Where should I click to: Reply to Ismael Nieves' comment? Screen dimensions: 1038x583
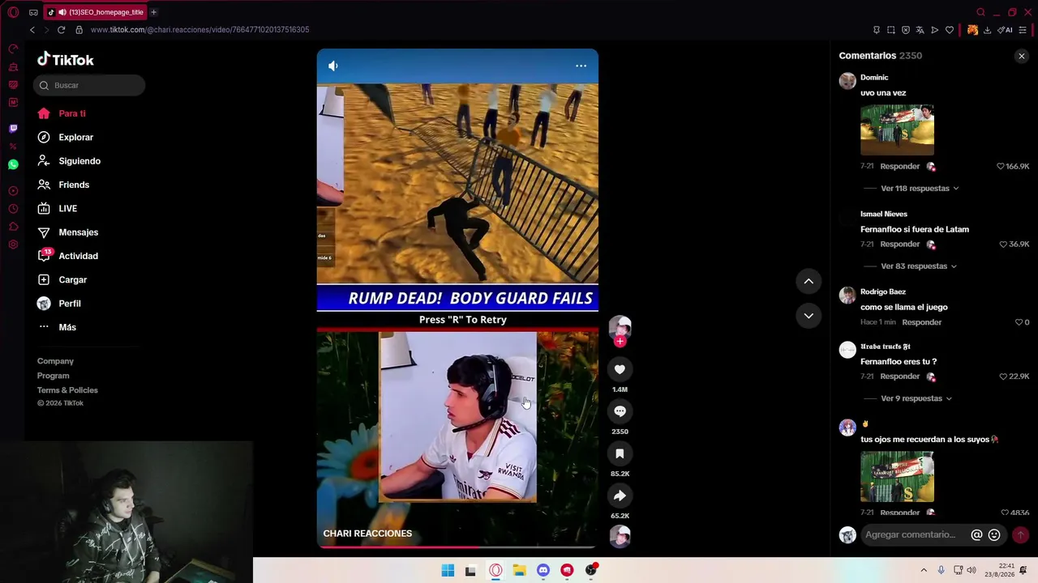(900, 244)
